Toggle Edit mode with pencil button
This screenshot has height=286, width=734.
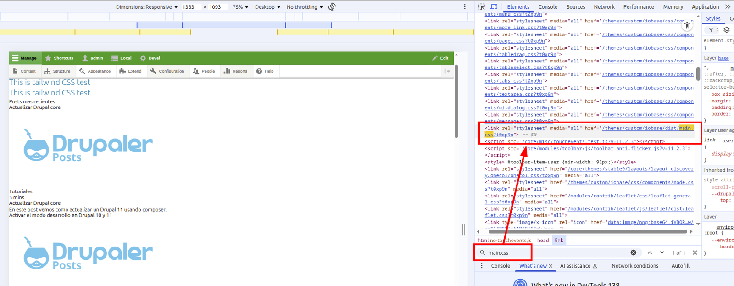tap(440, 58)
